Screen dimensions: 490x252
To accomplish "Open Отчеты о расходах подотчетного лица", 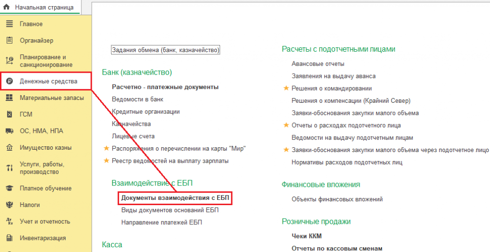I will click(346, 125).
